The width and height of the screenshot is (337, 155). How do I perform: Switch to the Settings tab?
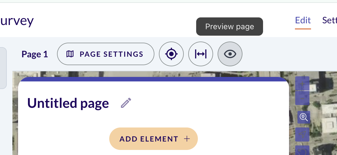(330, 20)
